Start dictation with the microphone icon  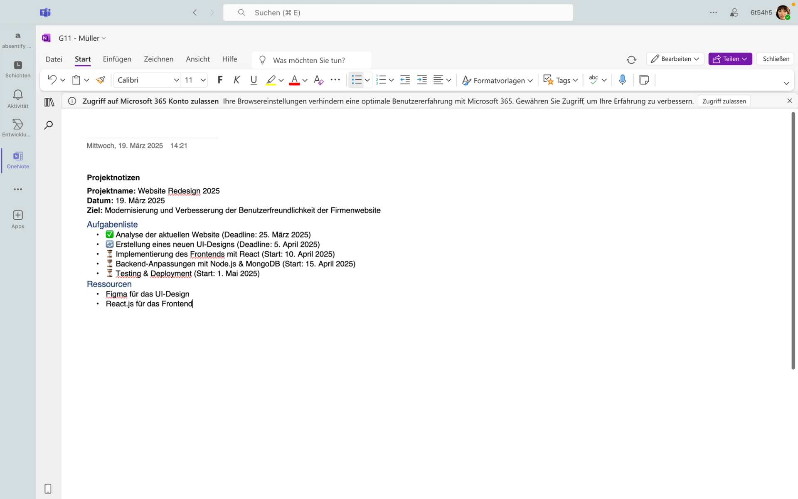622,80
